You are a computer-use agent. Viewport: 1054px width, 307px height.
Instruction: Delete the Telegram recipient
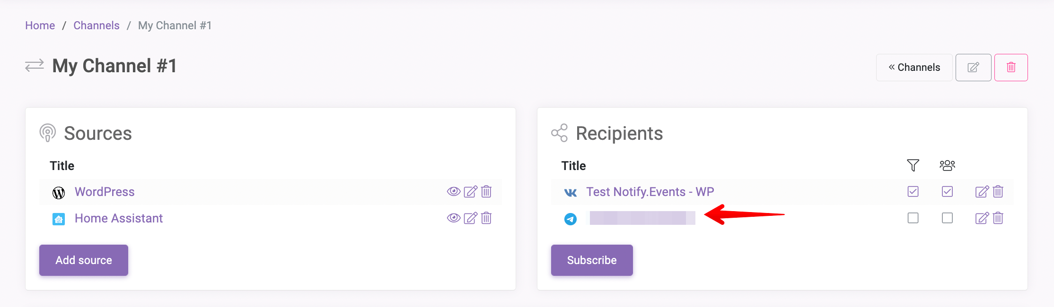(x=998, y=218)
